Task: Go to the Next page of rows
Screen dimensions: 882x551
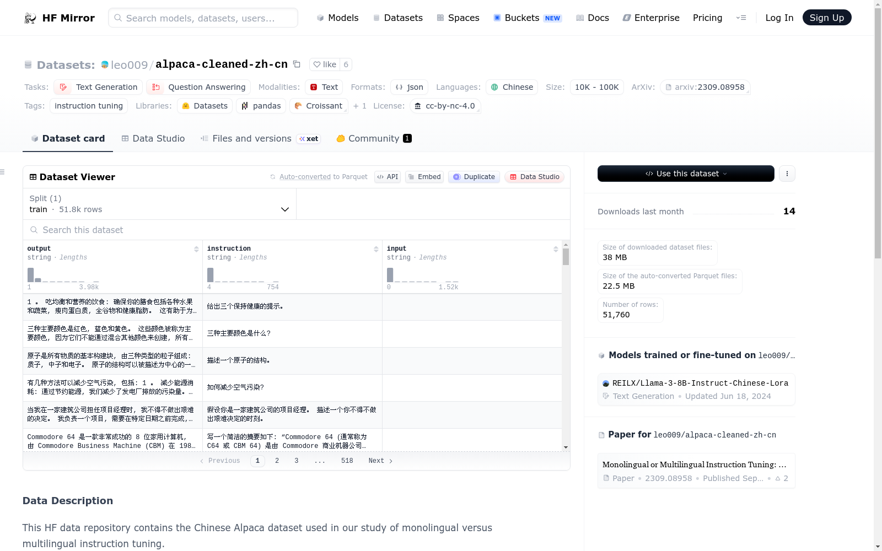Action: click(380, 461)
